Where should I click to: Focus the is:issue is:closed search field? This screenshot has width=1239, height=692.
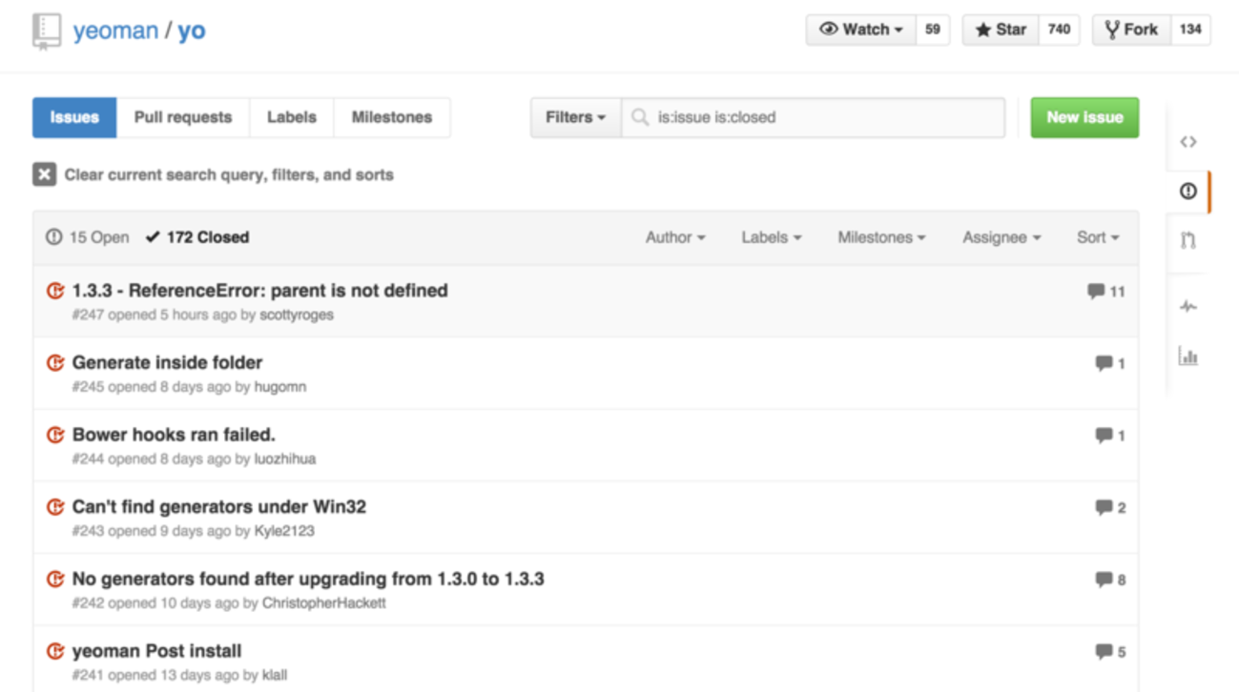click(814, 117)
